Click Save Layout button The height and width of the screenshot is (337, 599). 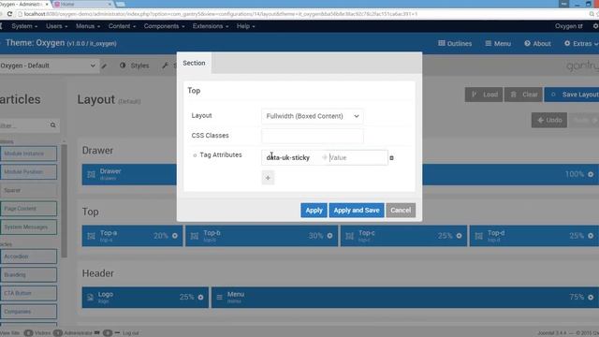pyautogui.click(x=572, y=95)
